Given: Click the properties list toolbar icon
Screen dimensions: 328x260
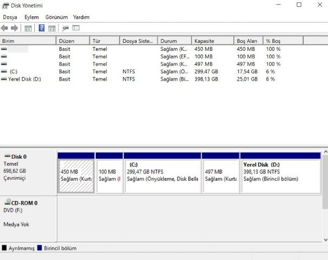Looking at the screenshot, I should (x=76, y=28).
